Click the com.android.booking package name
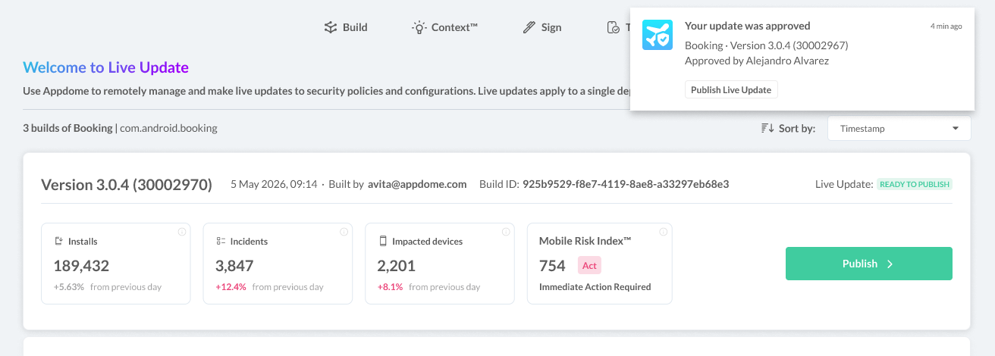 tap(168, 128)
